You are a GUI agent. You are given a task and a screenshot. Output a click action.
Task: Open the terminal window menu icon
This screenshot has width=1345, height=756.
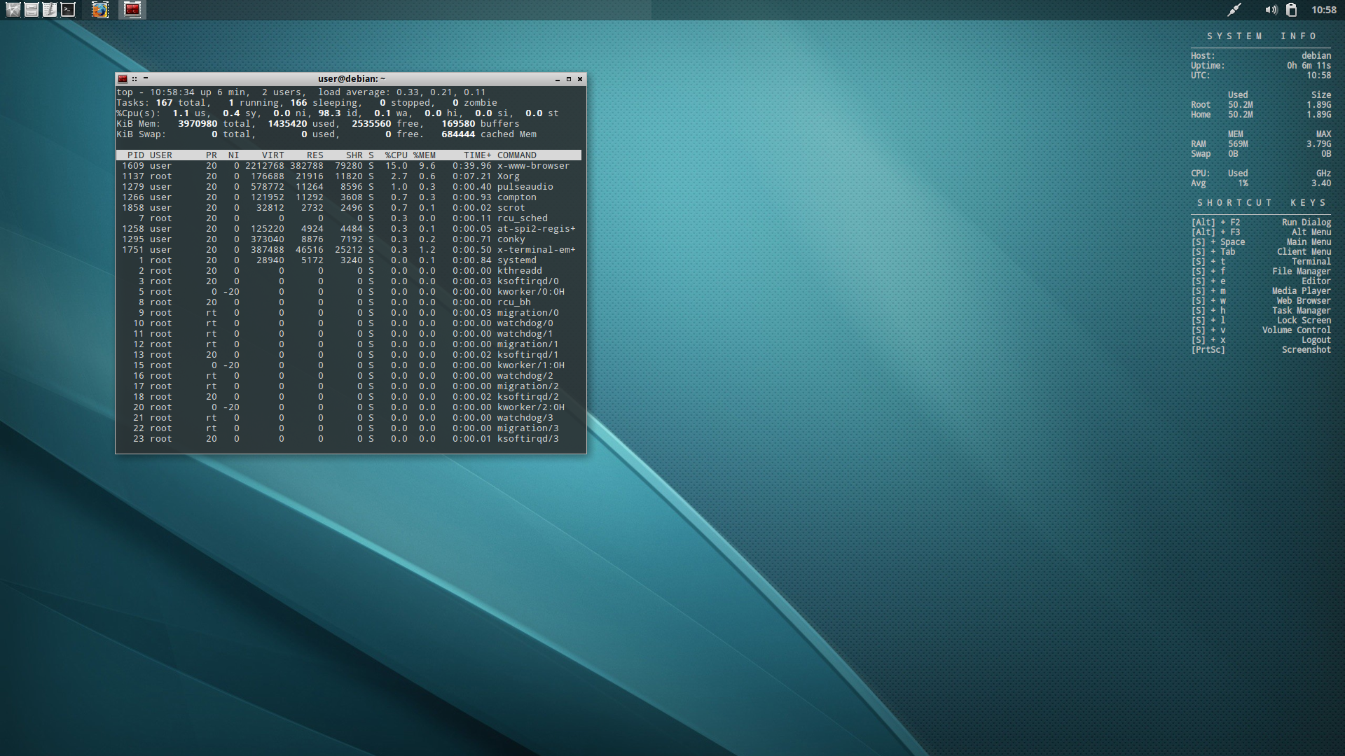tap(123, 79)
